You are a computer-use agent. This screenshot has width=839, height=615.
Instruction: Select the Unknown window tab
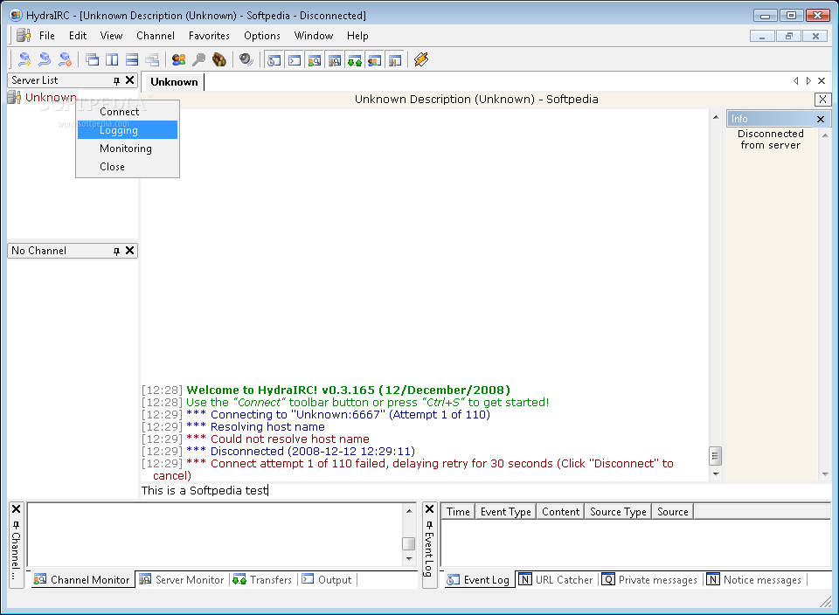pos(174,82)
